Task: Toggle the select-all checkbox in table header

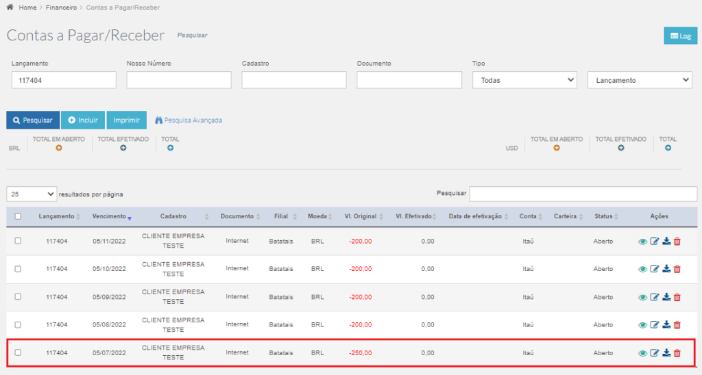Action: 18,216
